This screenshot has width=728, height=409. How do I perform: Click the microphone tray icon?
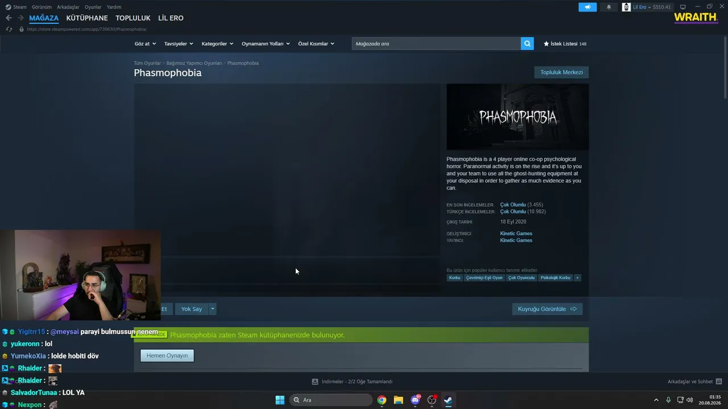(x=668, y=400)
